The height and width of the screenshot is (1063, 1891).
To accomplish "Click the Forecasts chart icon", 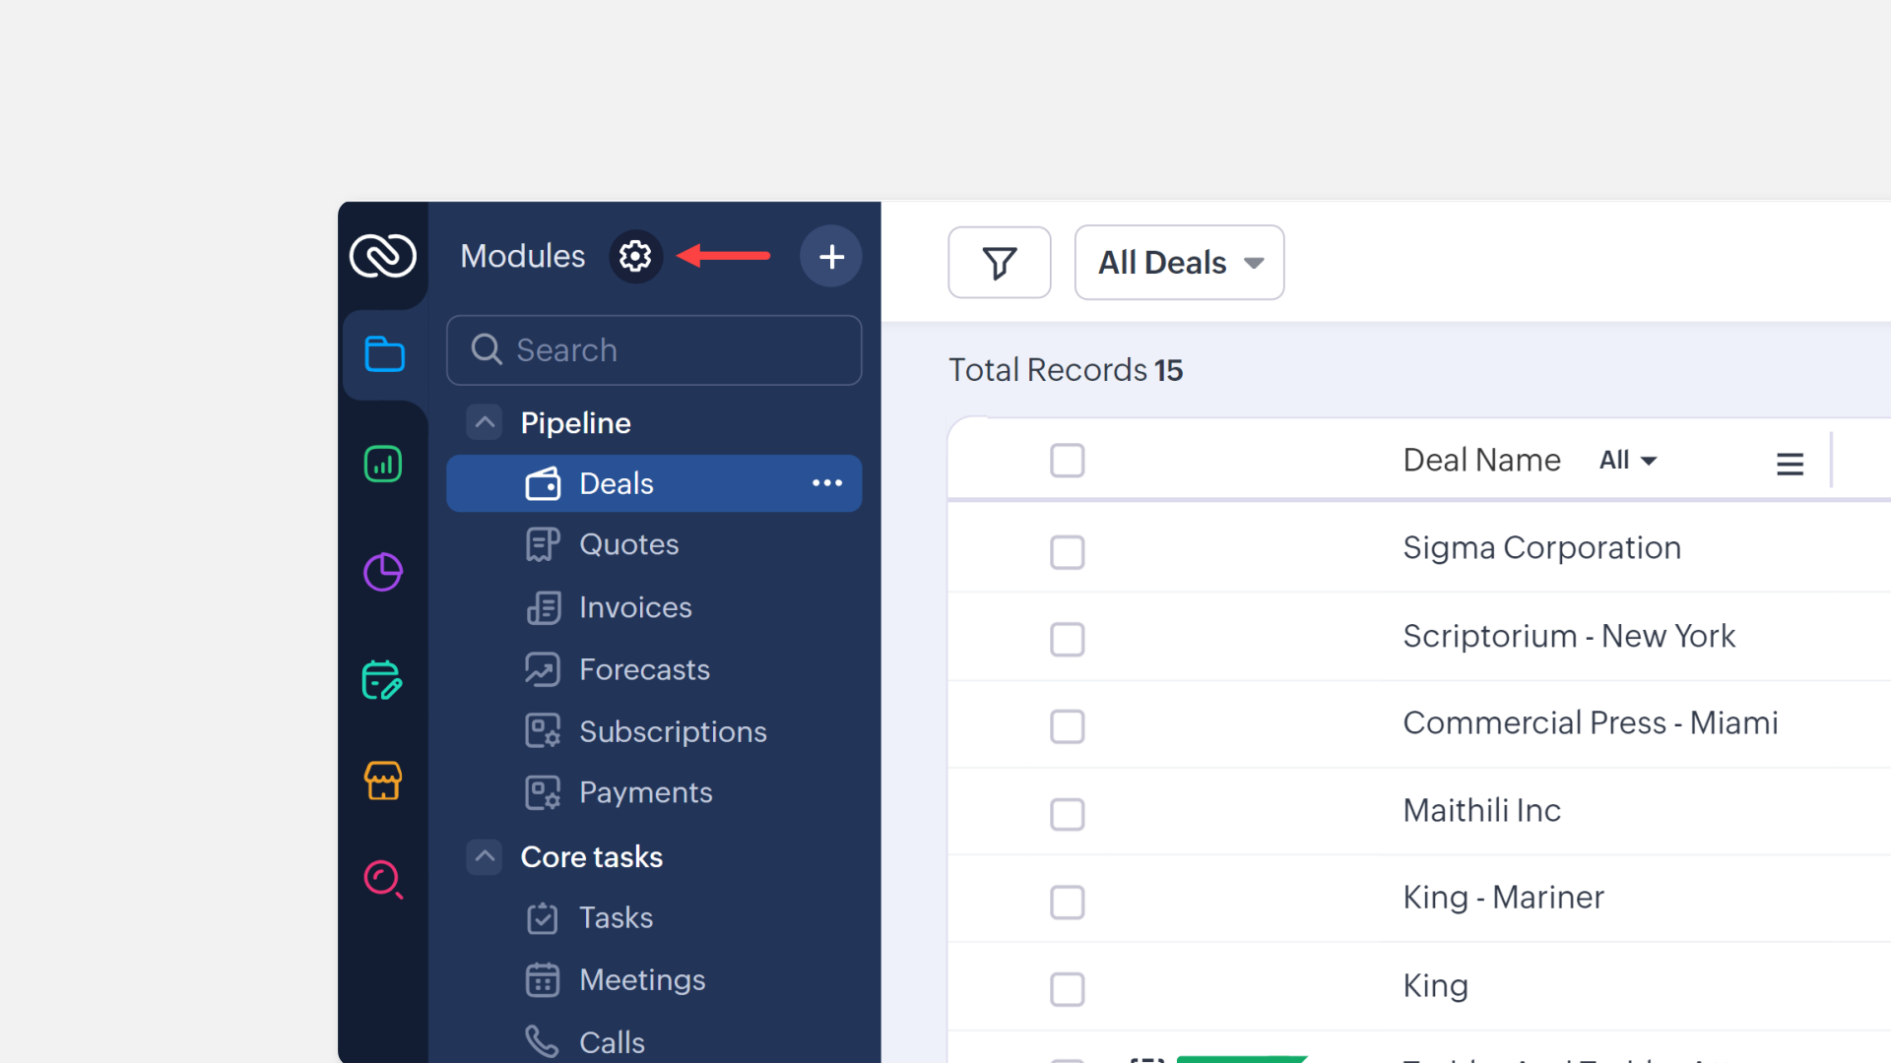I will 543,669.
